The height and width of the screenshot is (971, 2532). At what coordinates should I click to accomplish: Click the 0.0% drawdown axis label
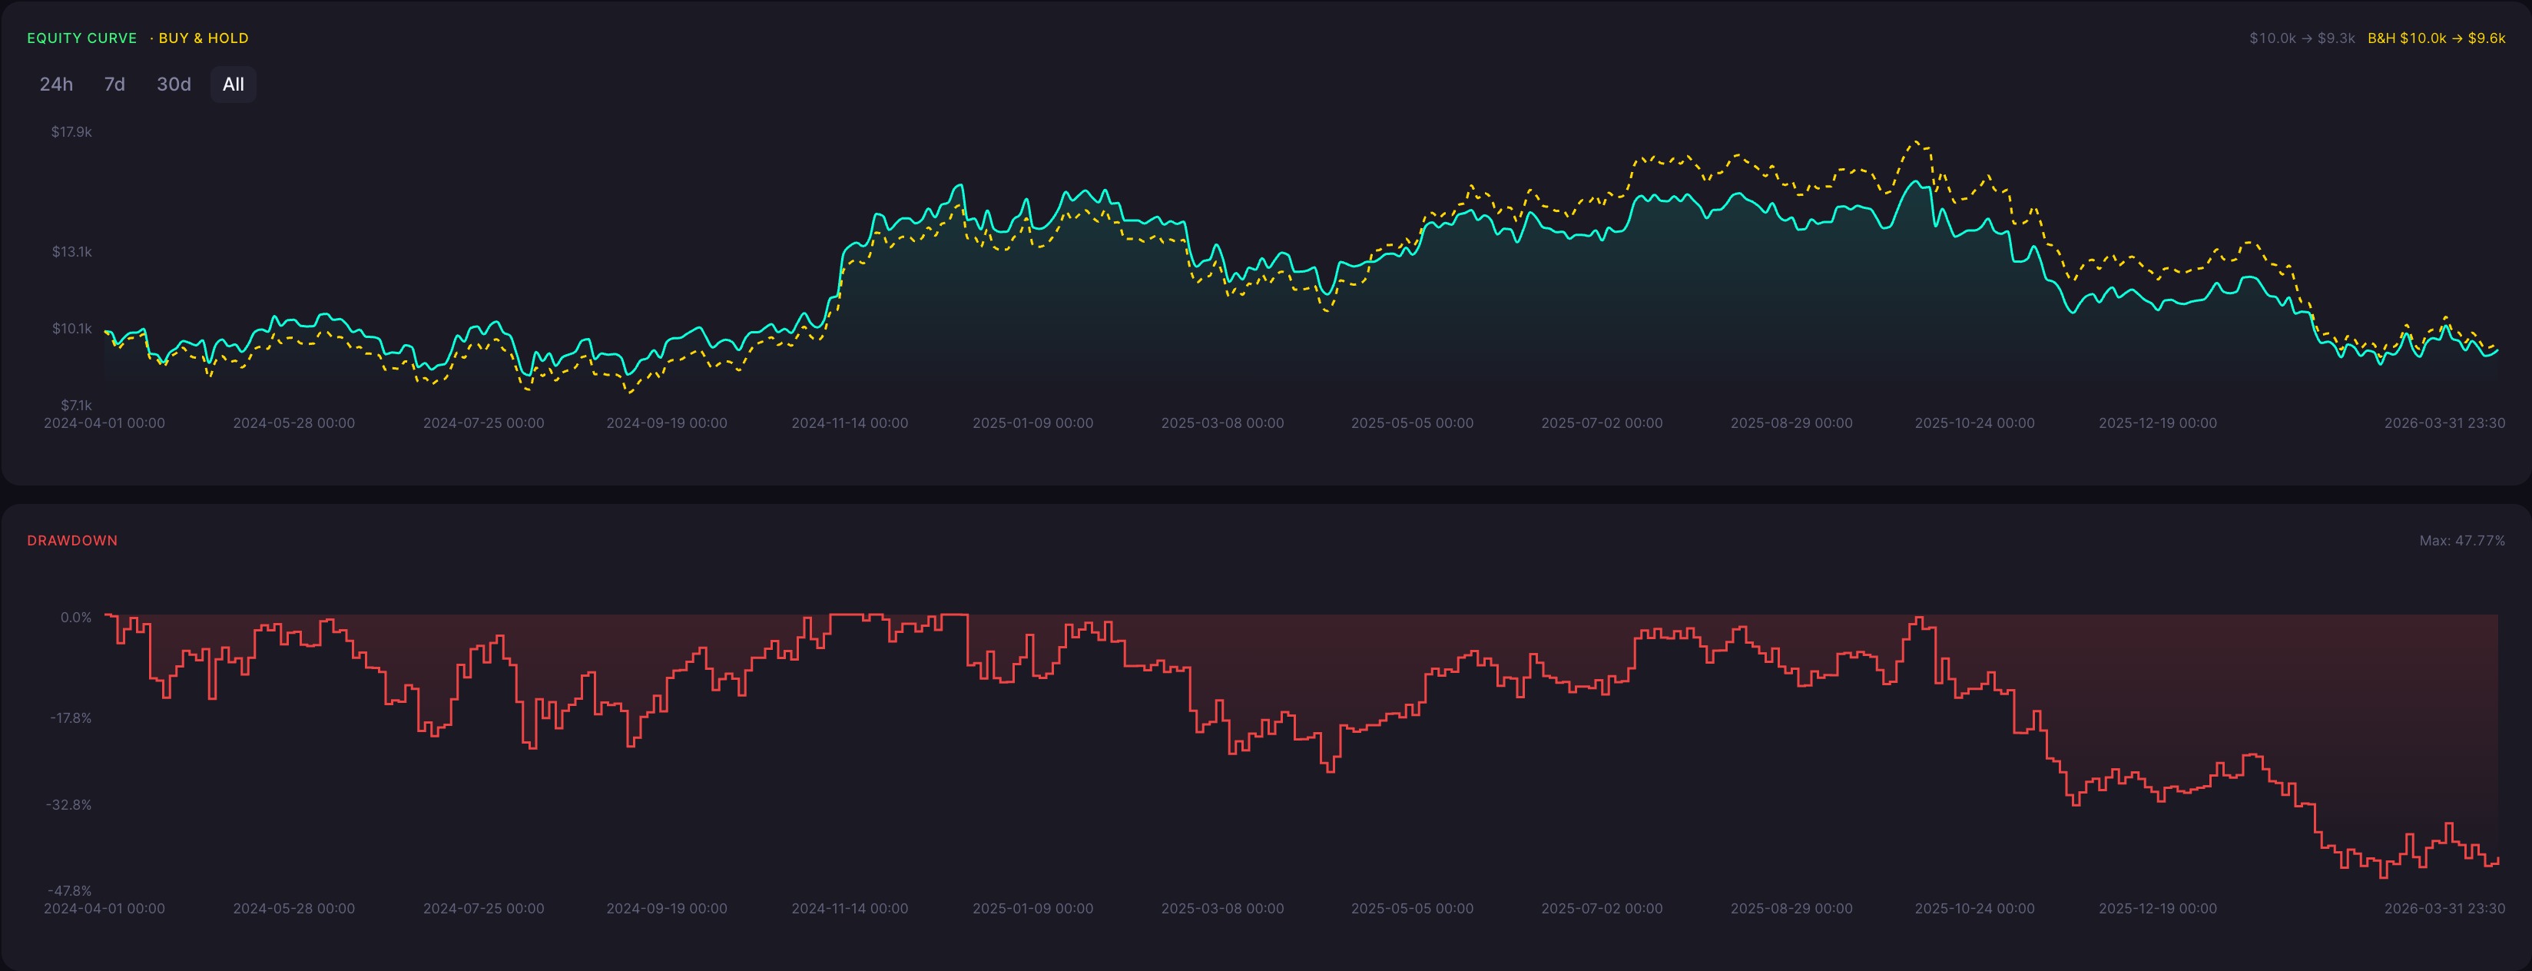click(x=76, y=617)
